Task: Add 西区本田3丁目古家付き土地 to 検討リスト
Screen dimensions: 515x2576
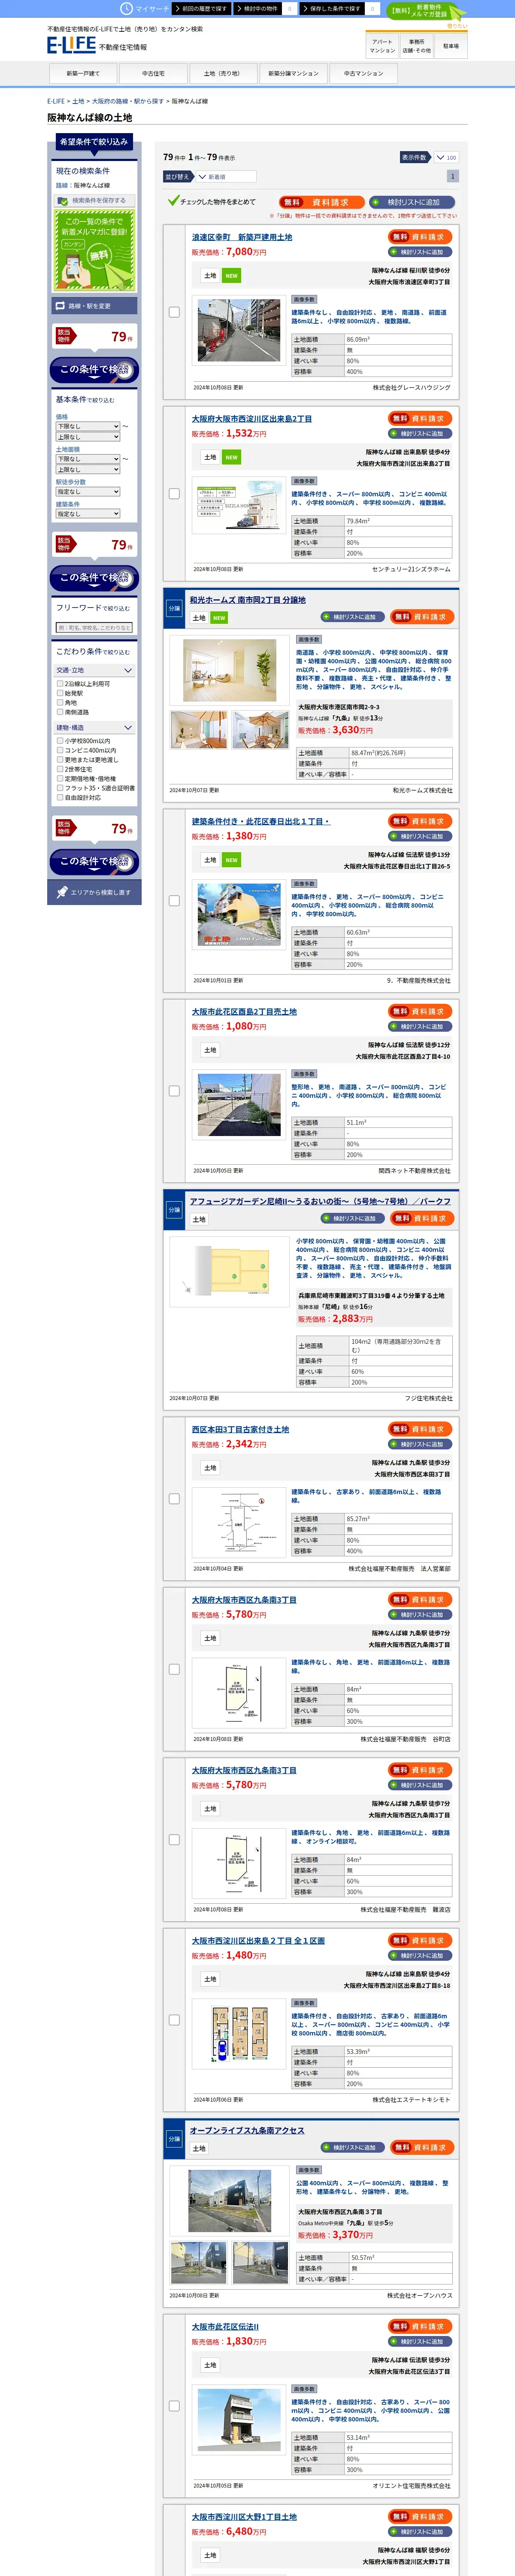Action: pyautogui.click(x=420, y=1443)
